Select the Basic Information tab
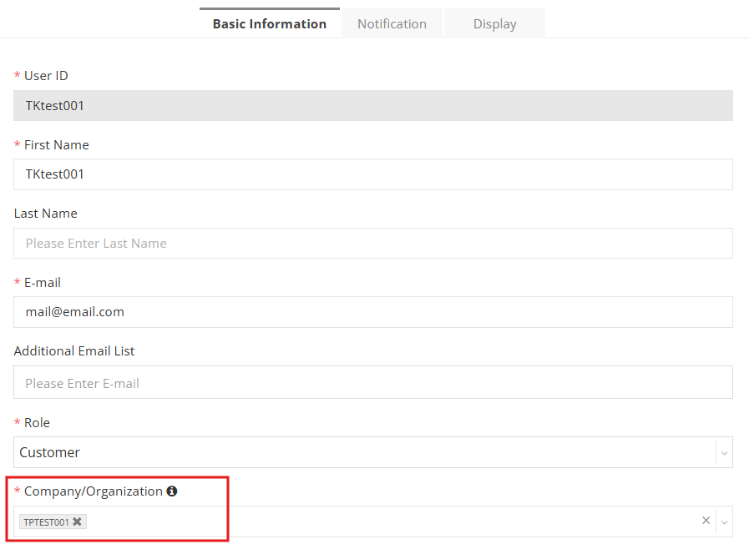Viewport: 749px width, 544px height. point(269,23)
